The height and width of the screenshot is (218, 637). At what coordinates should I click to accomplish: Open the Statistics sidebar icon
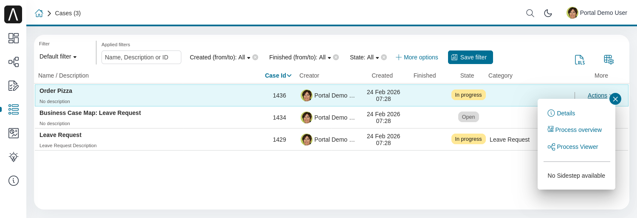point(14,133)
